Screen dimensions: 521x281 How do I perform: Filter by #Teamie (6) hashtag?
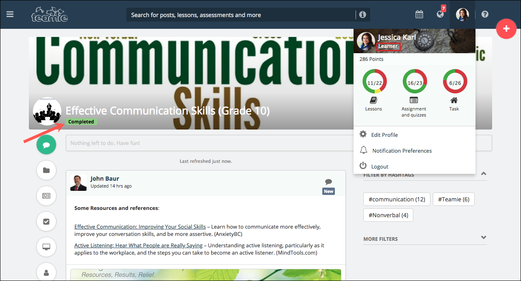pyautogui.click(x=454, y=199)
